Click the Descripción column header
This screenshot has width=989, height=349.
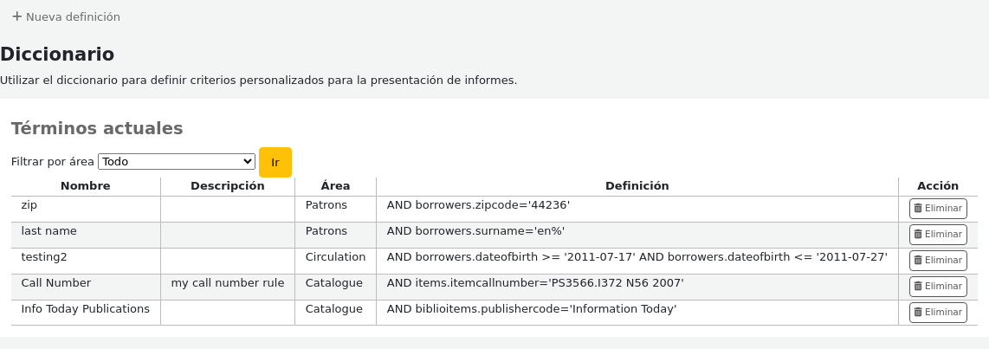point(227,186)
